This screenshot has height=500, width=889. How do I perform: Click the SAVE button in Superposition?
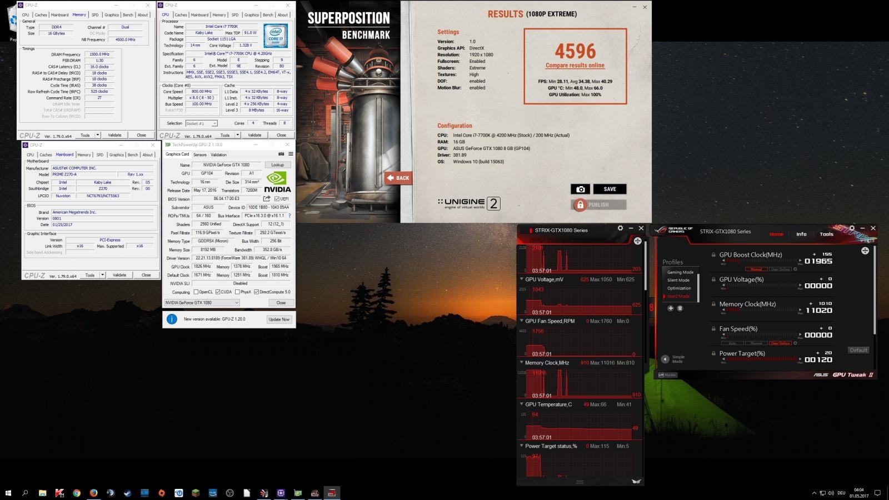tap(610, 189)
